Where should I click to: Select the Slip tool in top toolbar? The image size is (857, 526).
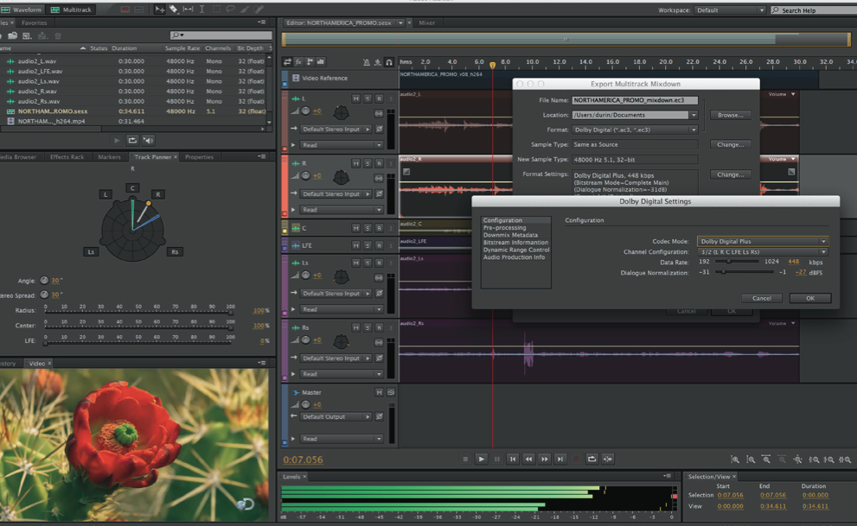click(188, 10)
